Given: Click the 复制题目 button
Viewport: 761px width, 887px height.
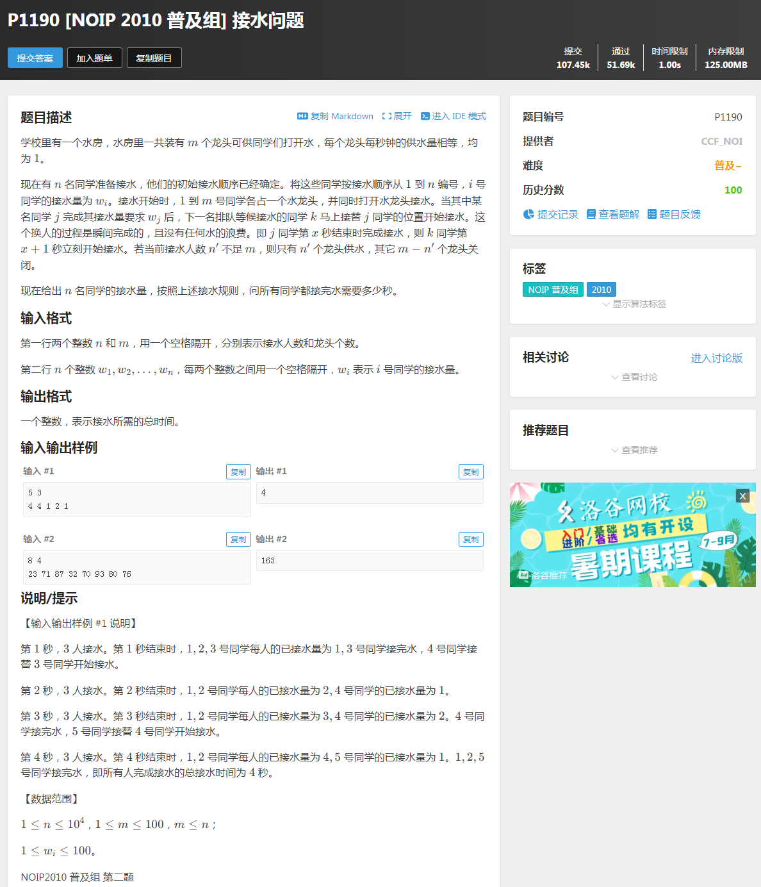Looking at the screenshot, I should [154, 57].
